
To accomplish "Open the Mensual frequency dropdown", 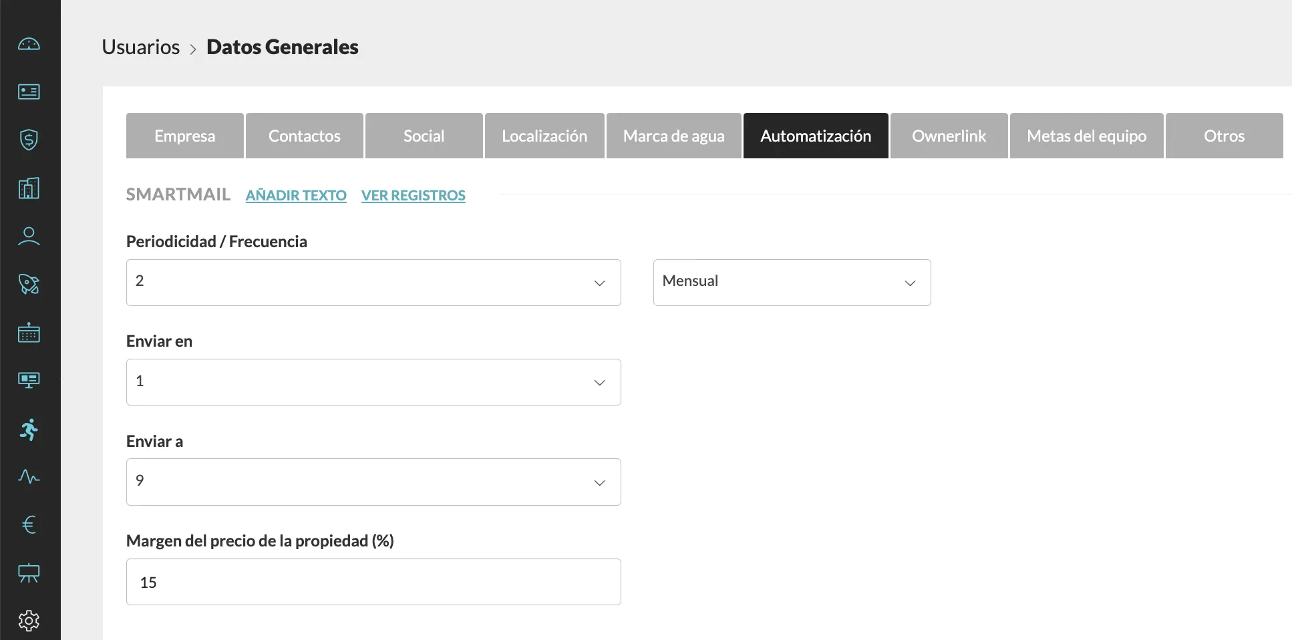I will (x=792, y=283).
